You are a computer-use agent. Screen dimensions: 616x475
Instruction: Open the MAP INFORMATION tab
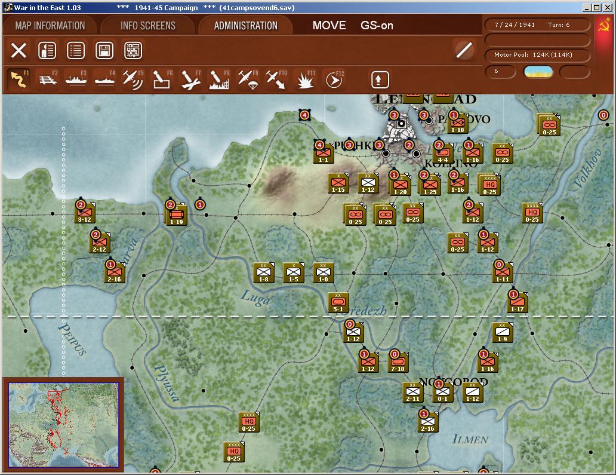(50, 26)
